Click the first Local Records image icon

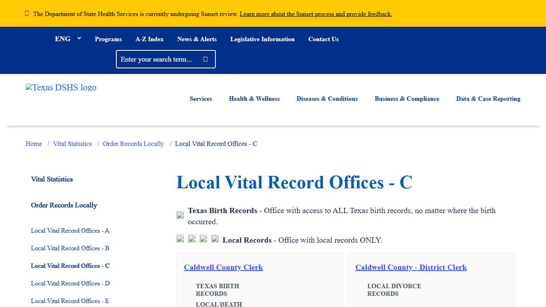click(180, 239)
